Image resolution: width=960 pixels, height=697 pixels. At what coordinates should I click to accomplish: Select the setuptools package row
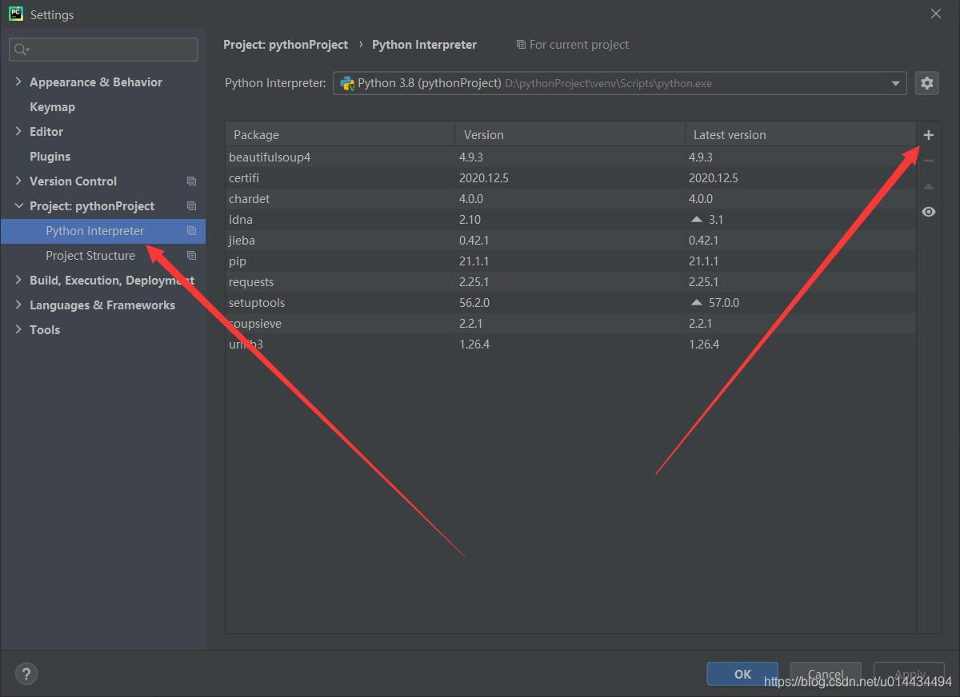570,302
